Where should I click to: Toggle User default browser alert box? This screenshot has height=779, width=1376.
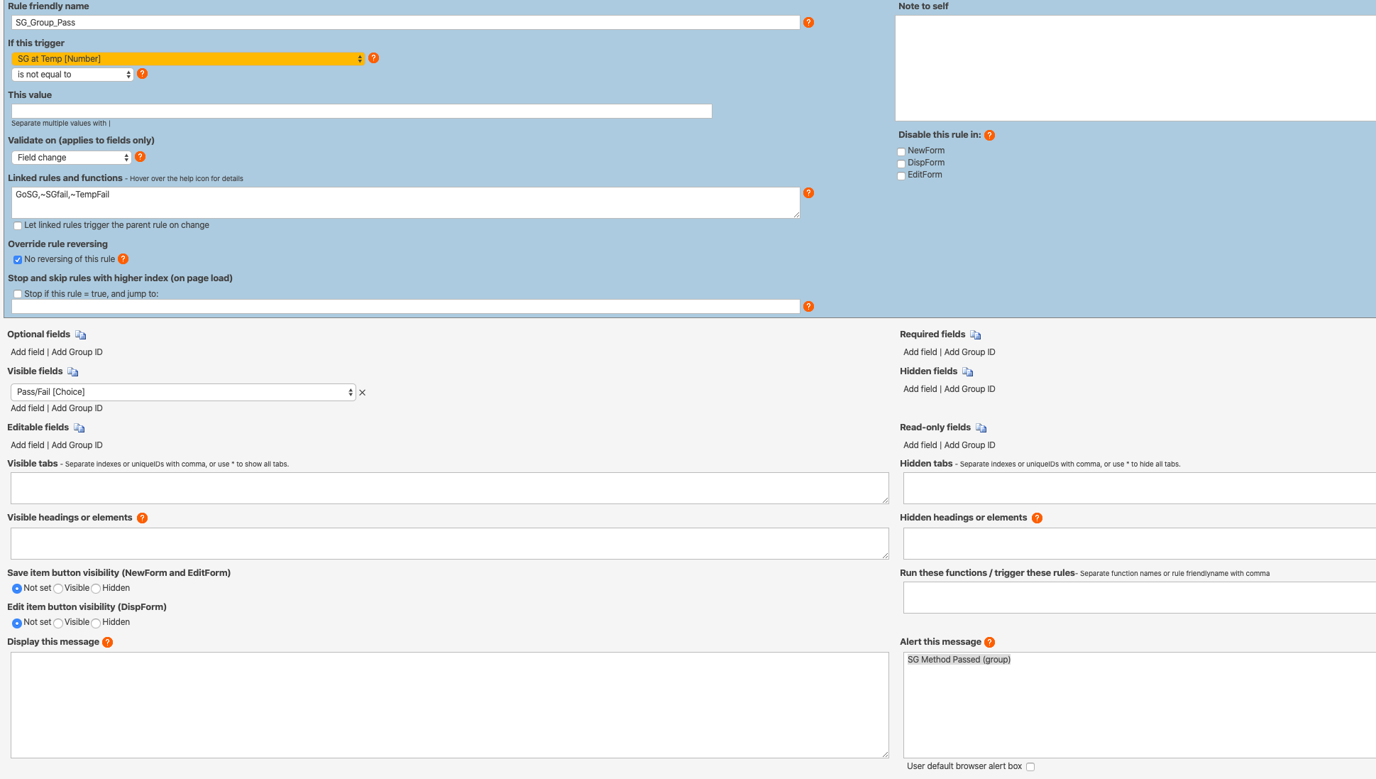point(1030,767)
